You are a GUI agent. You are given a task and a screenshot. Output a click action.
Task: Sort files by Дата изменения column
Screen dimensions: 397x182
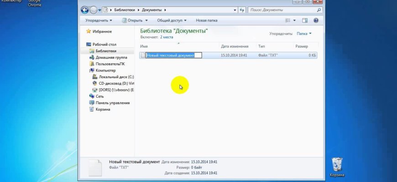point(235,46)
